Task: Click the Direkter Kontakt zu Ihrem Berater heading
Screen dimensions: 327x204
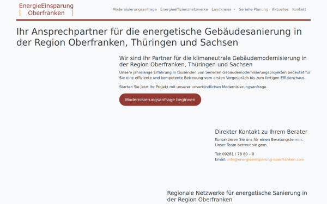Action: 261,132
